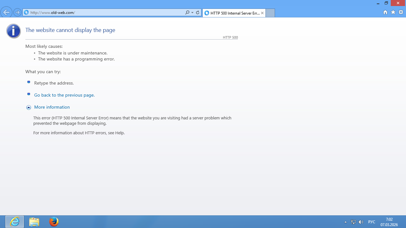Image resolution: width=406 pixels, height=228 pixels.
Task: Switch the РУС input language indicator
Action: (372, 222)
